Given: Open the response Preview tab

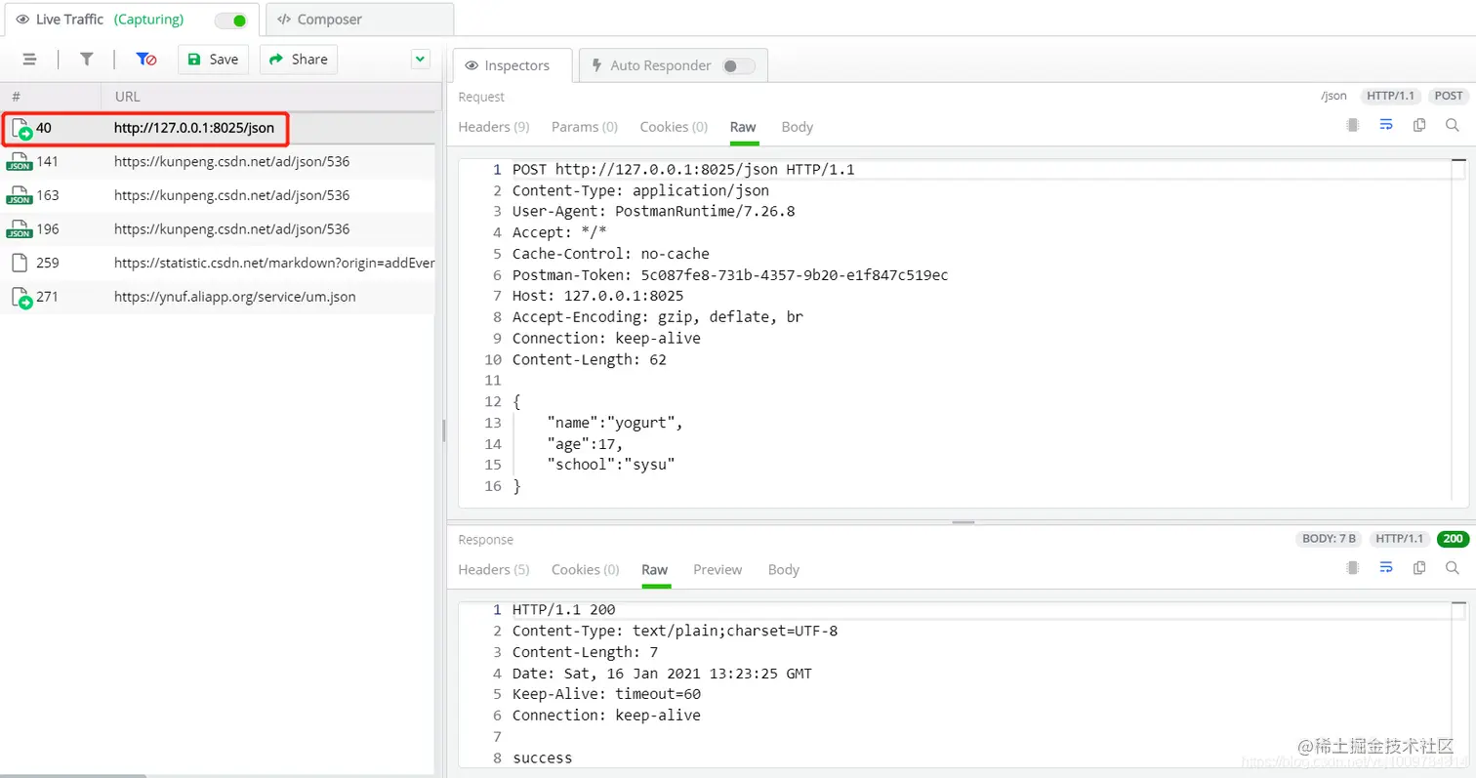Looking at the screenshot, I should (x=717, y=569).
